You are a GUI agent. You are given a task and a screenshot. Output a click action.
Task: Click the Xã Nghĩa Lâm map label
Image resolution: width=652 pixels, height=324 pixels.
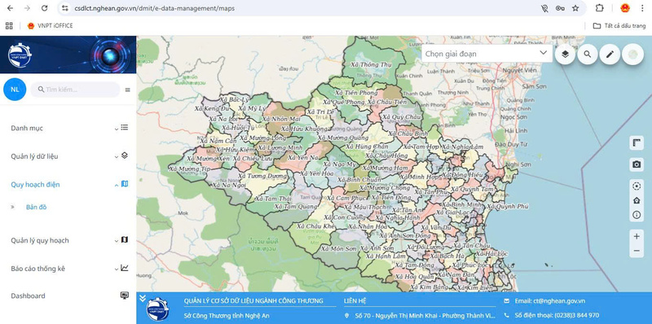click(462, 147)
